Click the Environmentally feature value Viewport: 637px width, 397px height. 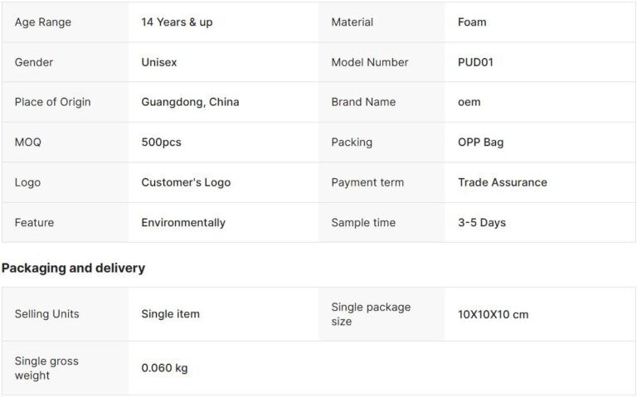(x=183, y=222)
